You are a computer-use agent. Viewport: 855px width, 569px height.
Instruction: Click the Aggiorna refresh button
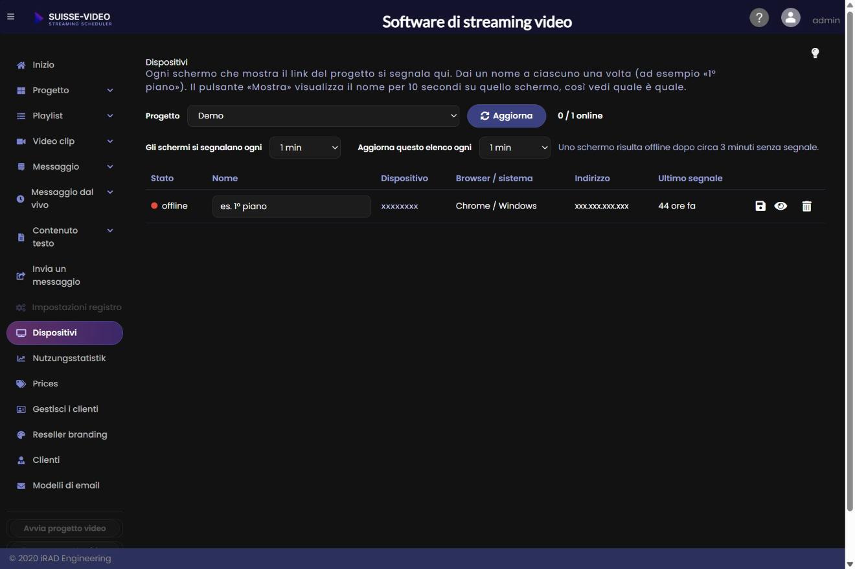tap(507, 116)
